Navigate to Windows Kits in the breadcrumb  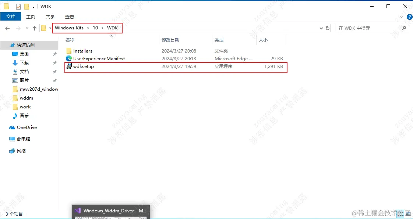(x=70, y=28)
